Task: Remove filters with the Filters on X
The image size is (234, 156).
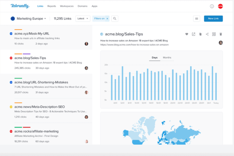Action: click(x=107, y=19)
